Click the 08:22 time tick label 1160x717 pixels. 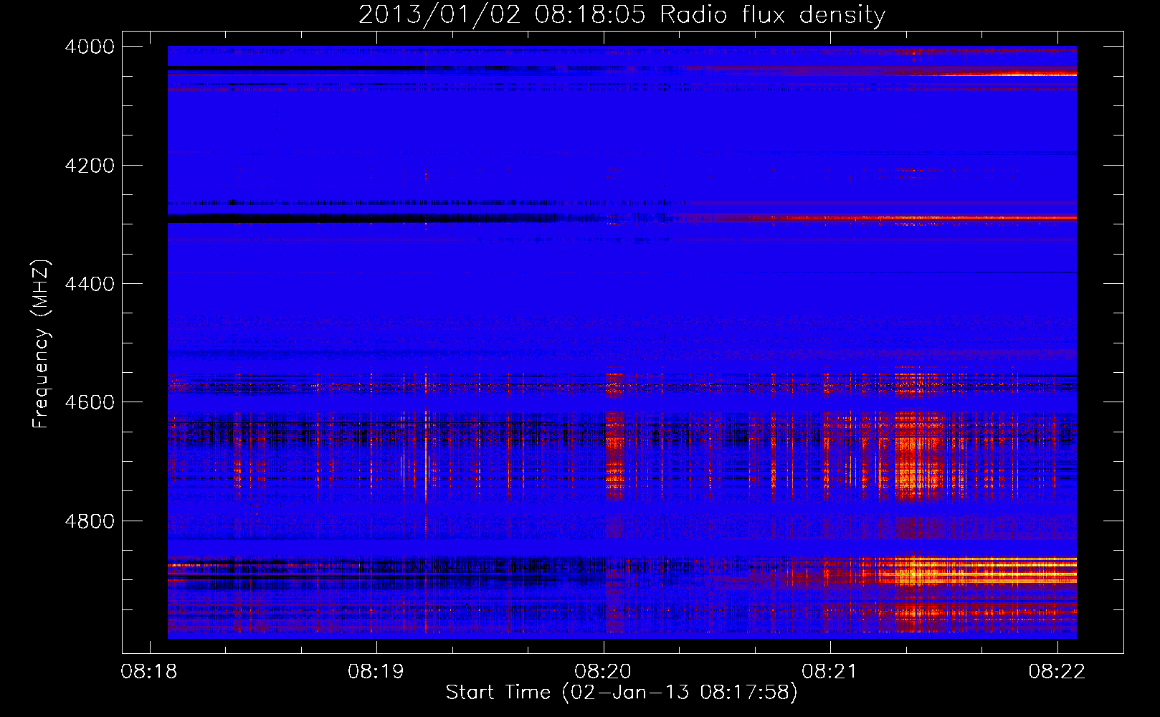(x=1057, y=672)
